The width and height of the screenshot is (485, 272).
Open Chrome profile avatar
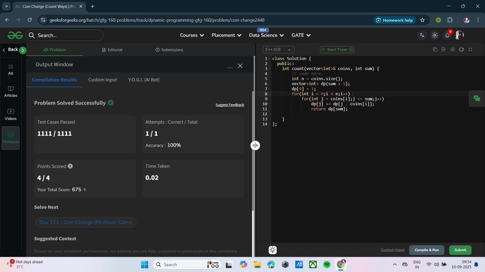pos(466,20)
